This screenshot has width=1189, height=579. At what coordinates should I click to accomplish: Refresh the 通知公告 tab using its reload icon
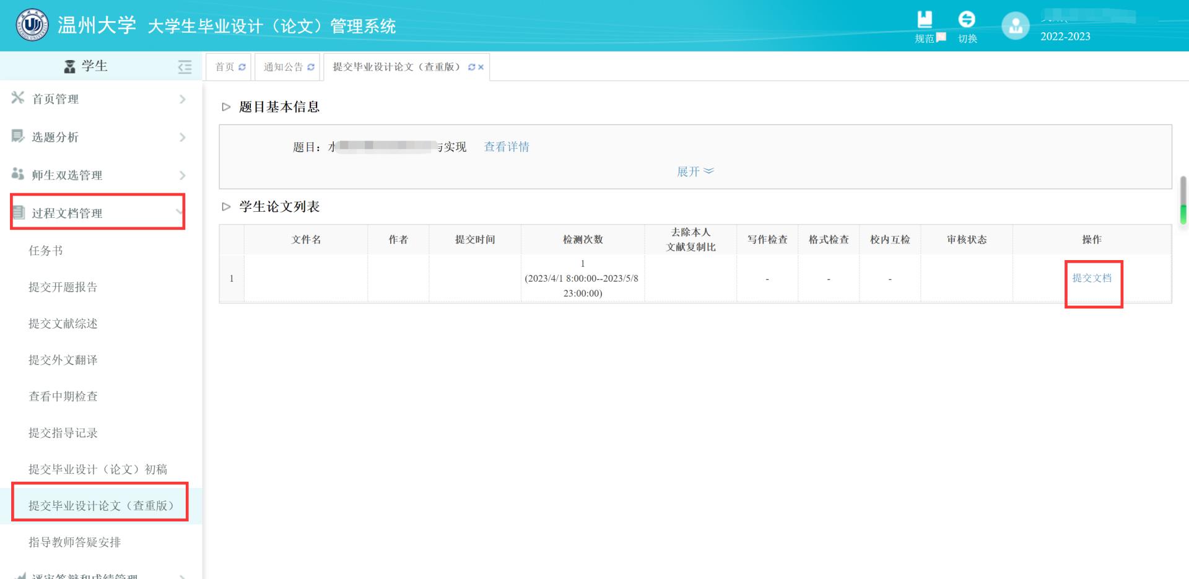(311, 67)
